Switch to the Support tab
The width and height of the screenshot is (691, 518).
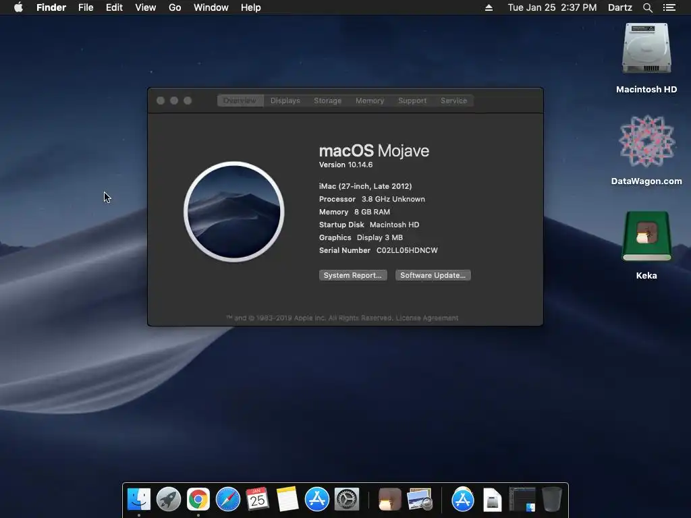(412, 100)
